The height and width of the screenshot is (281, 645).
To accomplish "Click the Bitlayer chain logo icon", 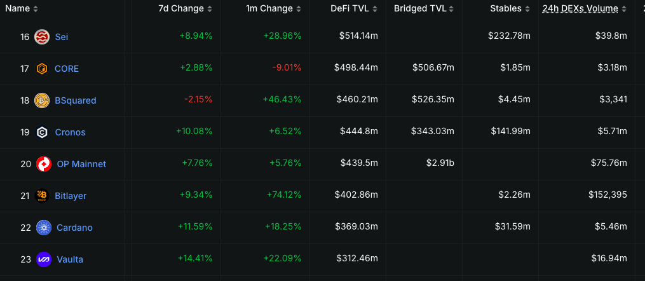I will tap(42, 196).
